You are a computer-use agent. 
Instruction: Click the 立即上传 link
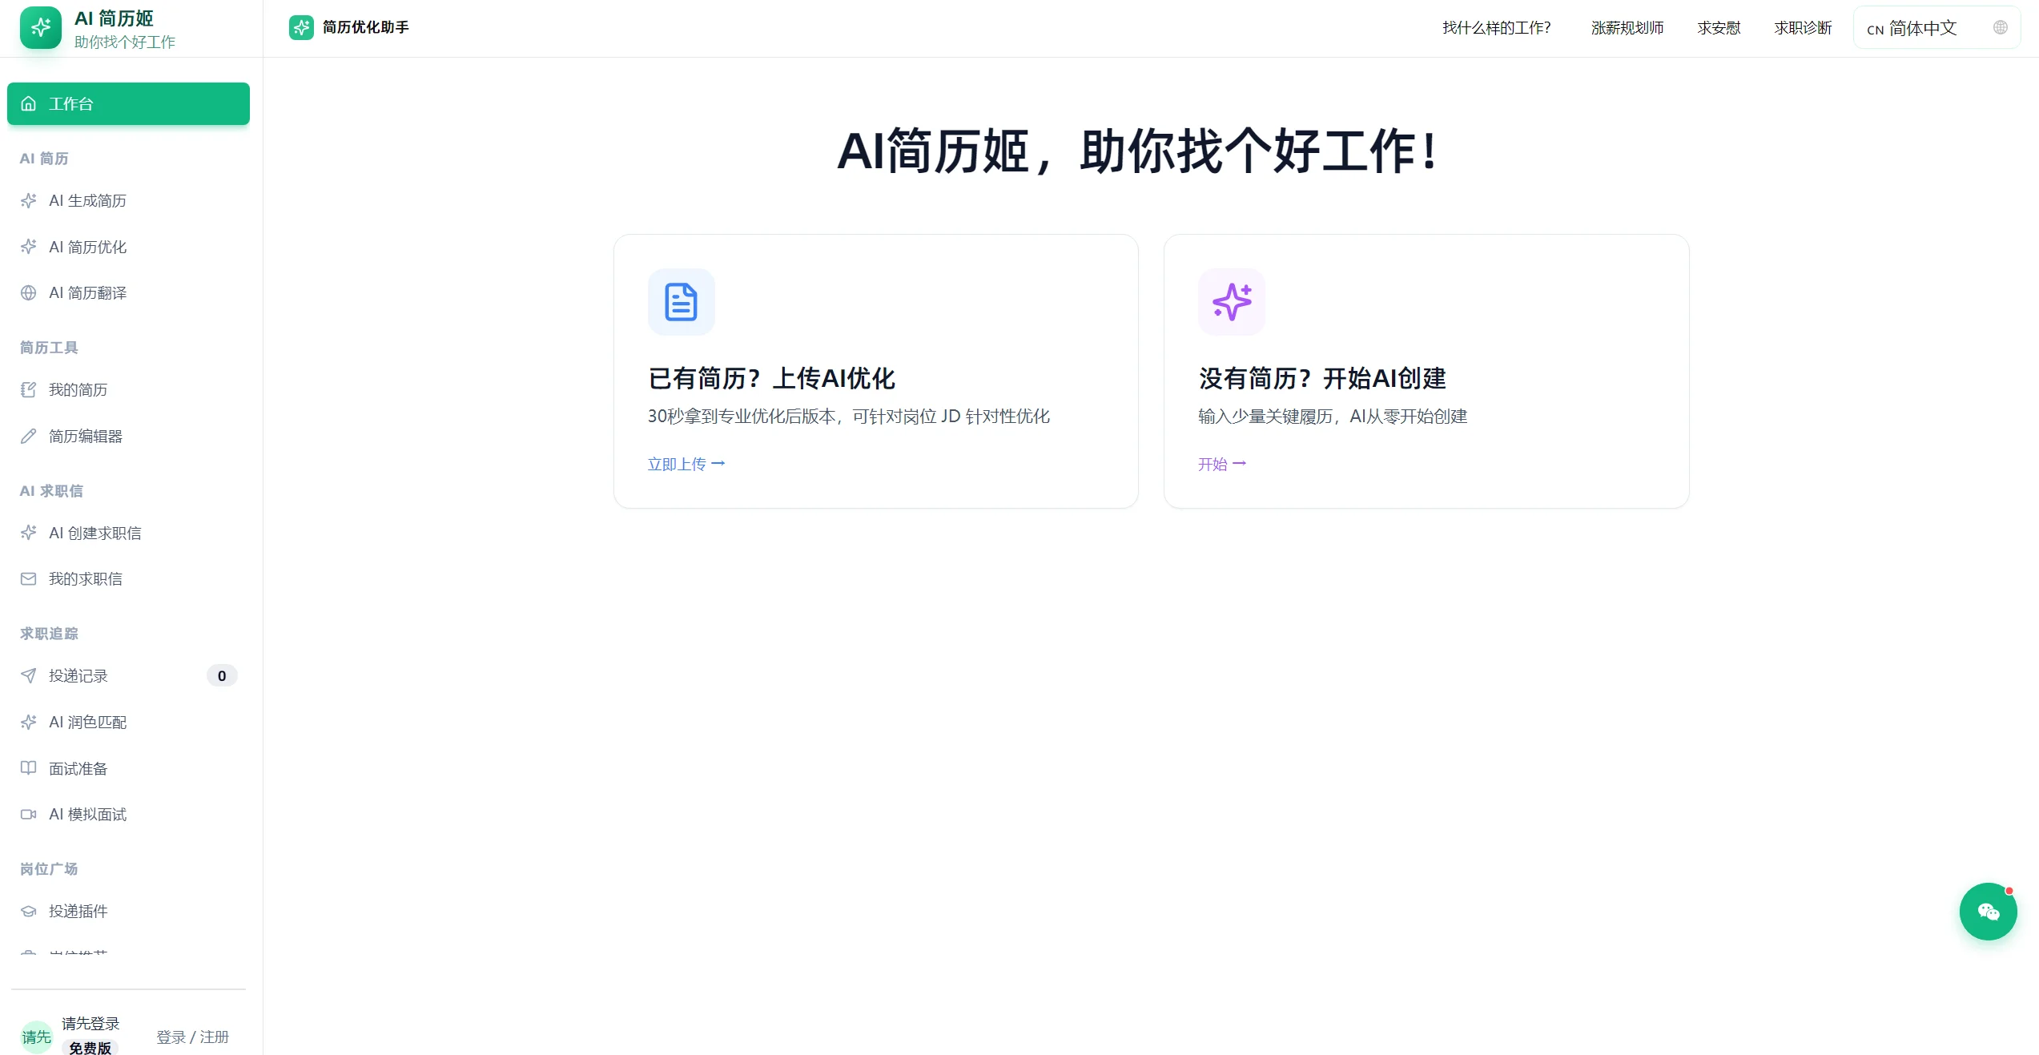[685, 463]
